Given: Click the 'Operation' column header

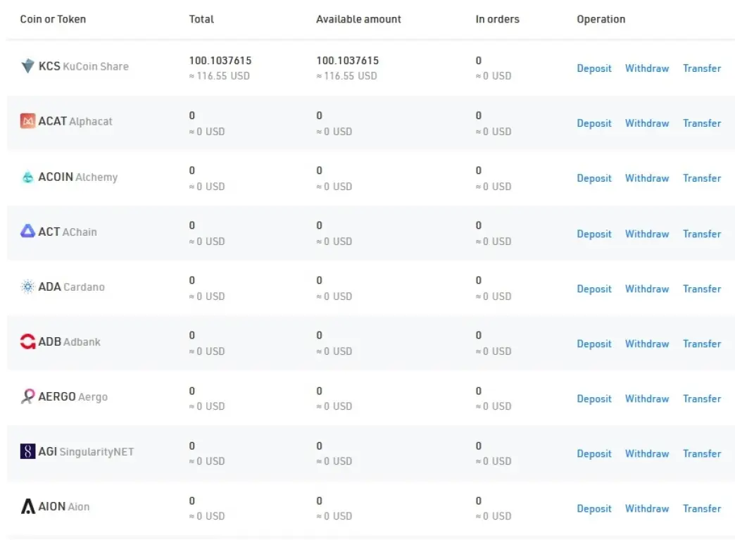Looking at the screenshot, I should (601, 19).
